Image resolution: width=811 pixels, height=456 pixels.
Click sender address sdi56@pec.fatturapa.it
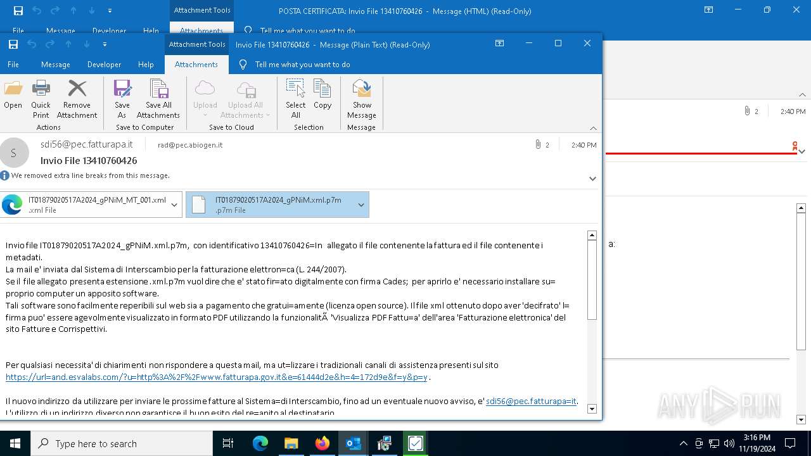87,144
